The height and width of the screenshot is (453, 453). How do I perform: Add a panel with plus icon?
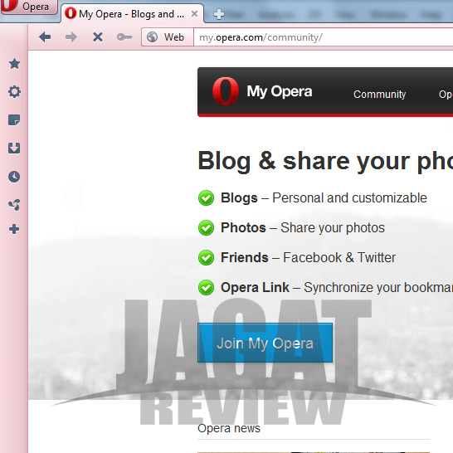pyautogui.click(x=14, y=229)
